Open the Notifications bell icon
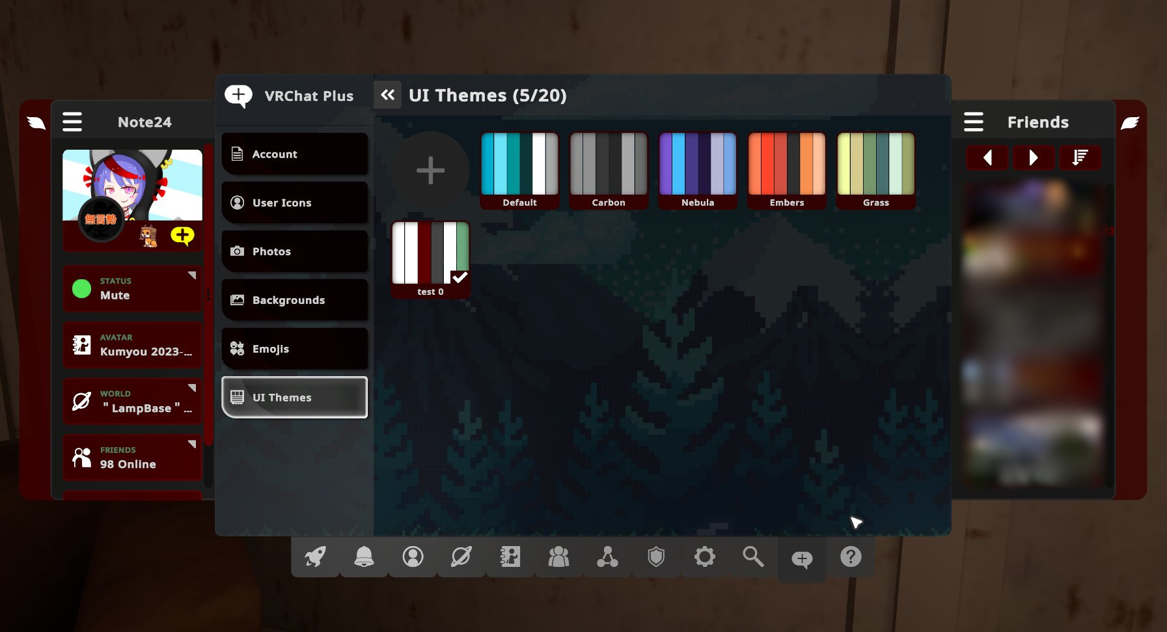This screenshot has width=1167, height=632. point(364,556)
